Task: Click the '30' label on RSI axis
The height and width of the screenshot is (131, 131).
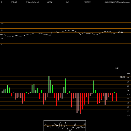Action: pos(2,39)
